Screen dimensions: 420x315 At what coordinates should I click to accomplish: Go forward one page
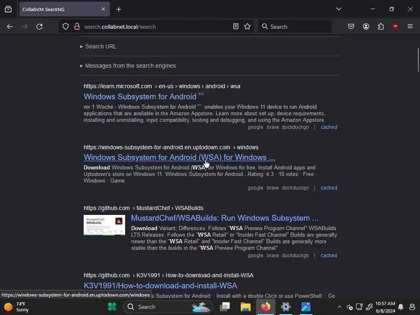(x=25, y=27)
